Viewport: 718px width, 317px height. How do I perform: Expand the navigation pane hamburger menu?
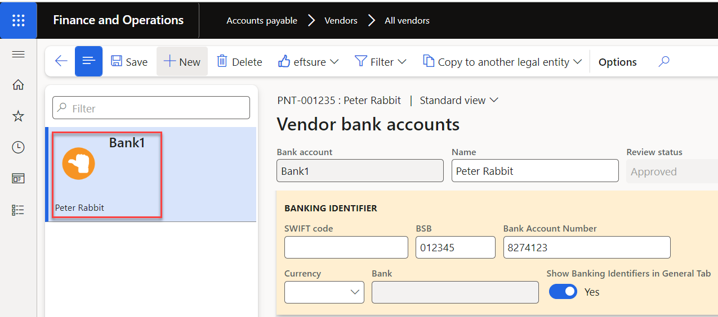18,54
